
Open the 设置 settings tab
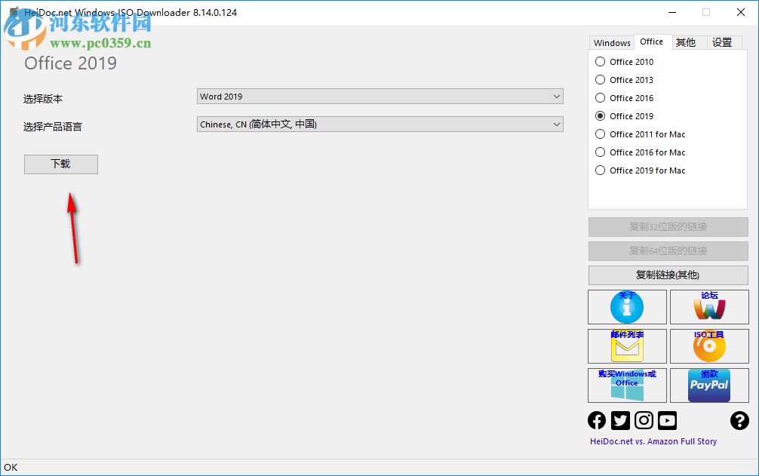(722, 42)
